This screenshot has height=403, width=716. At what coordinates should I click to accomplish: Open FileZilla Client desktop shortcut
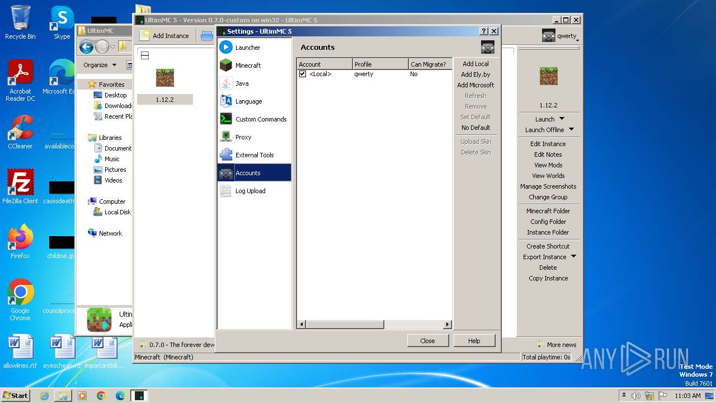pos(20,186)
